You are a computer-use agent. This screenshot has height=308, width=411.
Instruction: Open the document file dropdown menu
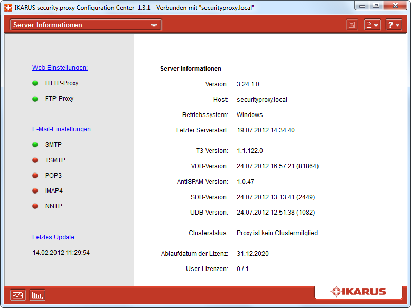pyautogui.click(x=372, y=25)
